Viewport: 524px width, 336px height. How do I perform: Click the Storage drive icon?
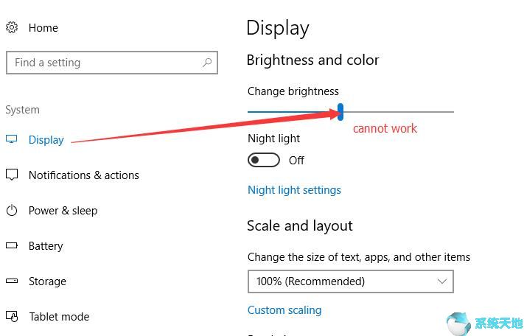(12, 281)
